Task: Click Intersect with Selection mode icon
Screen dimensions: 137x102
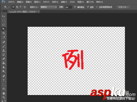Action: (25, 7)
